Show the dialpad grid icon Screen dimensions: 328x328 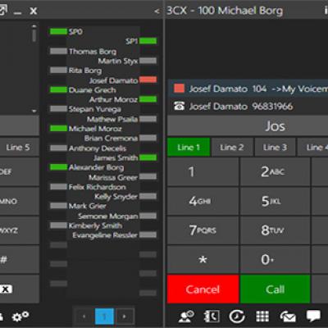click(x=262, y=317)
